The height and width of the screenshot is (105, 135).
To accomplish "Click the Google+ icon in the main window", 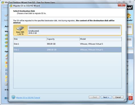I will pos(131,98).
